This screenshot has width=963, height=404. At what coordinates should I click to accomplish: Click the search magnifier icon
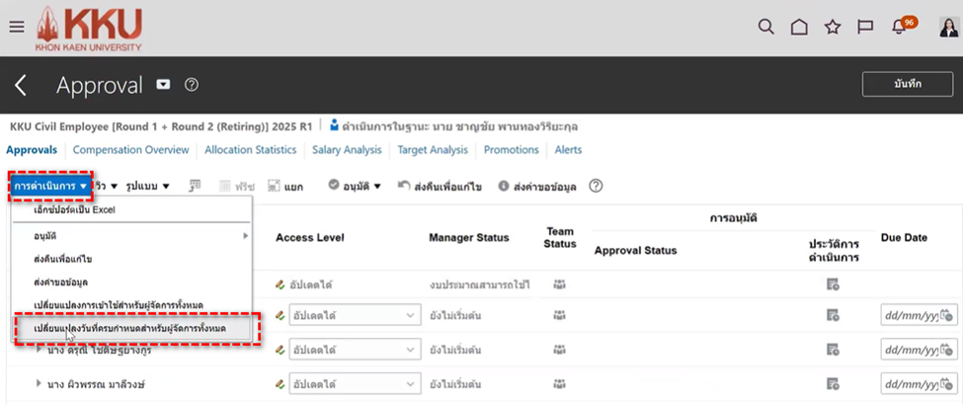point(765,27)
